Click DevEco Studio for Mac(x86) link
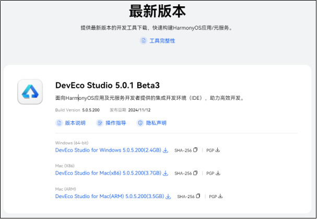Viewport: 317px width, 219px height. (109, 173)
